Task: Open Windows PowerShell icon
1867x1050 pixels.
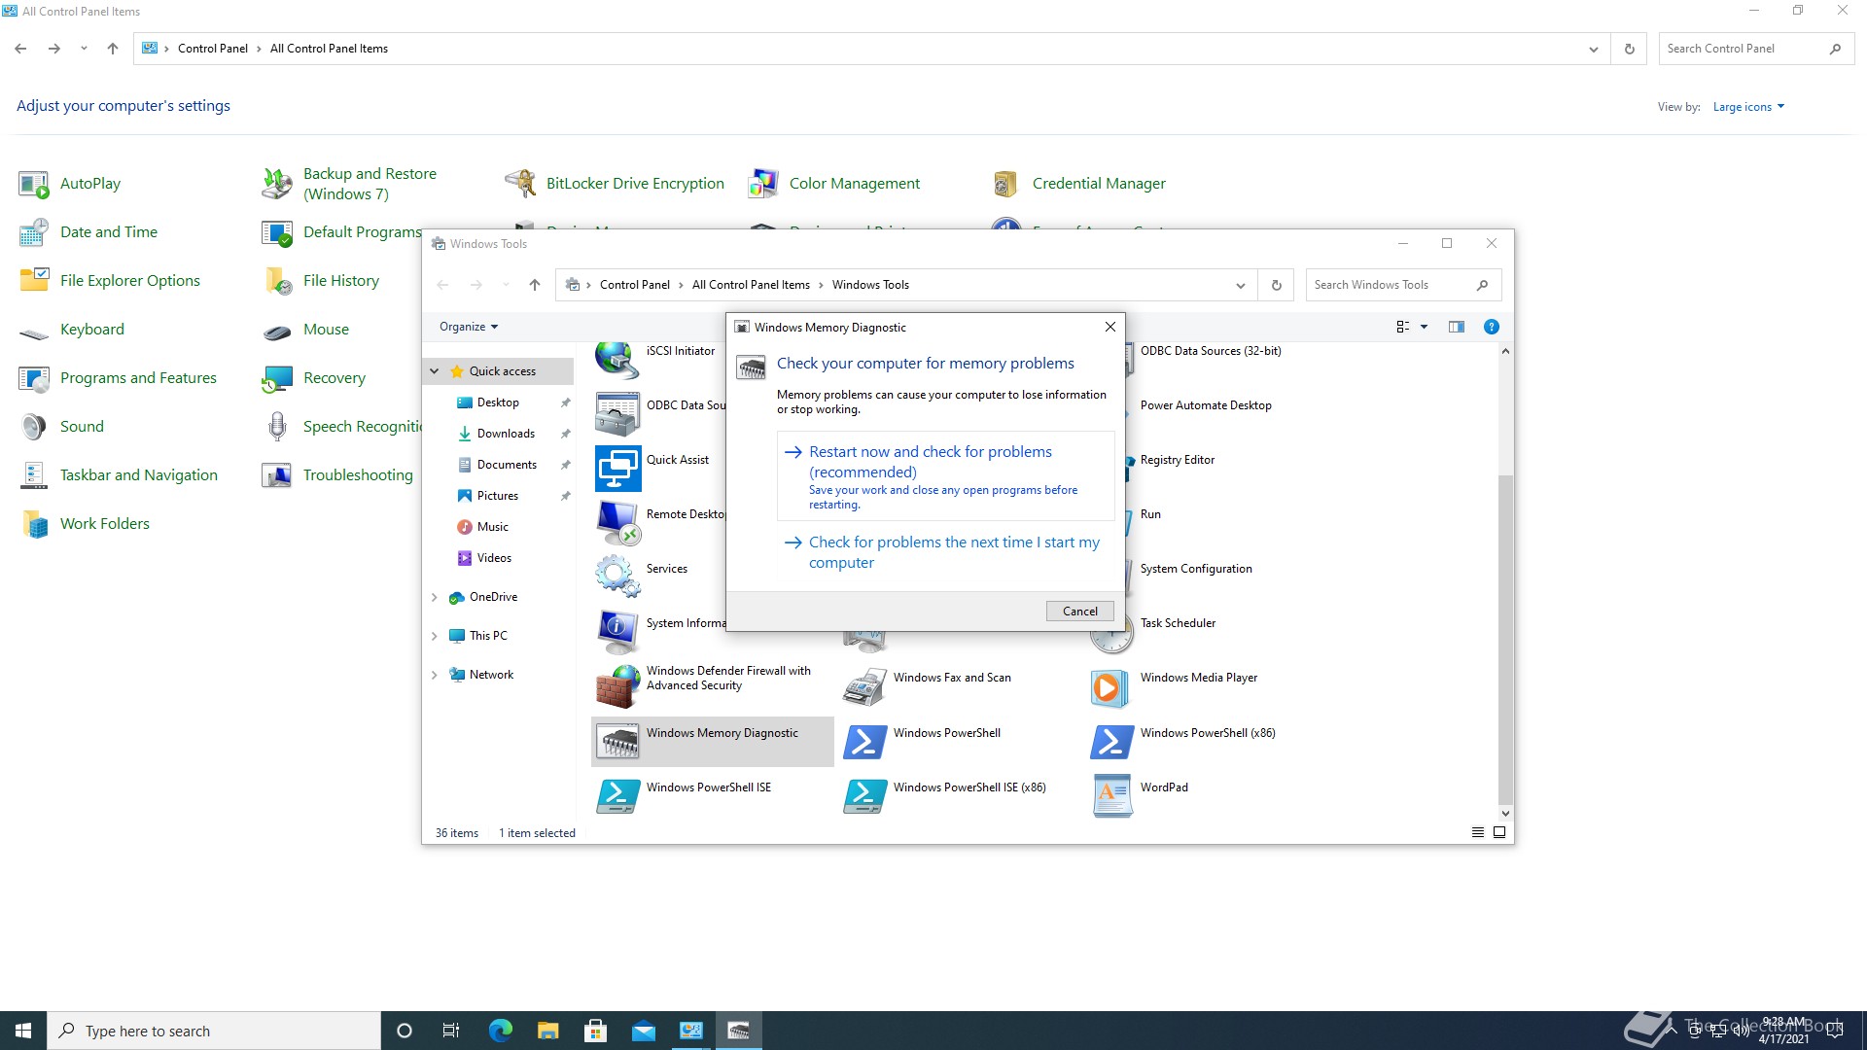Action: point(864,742)
